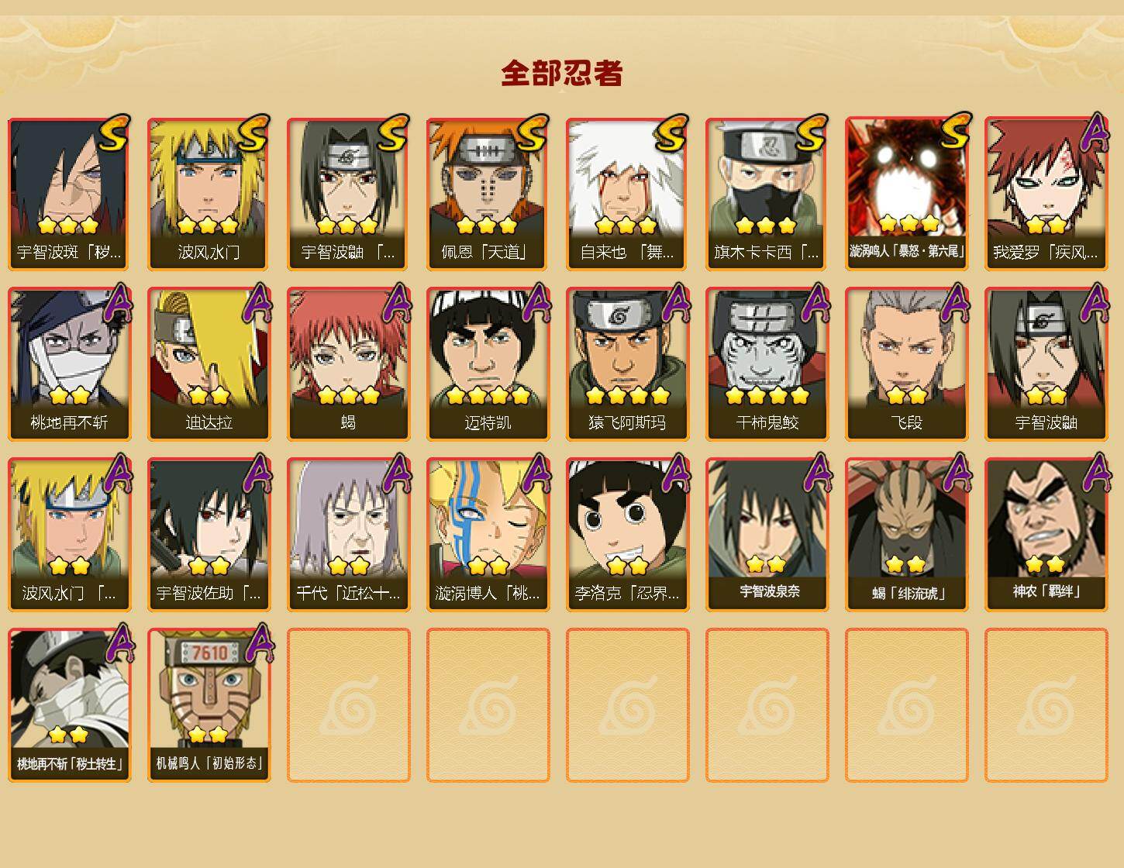This screenshot has width=1124, height=868.
Task: Click the S rank badge on 宇智波斑 card
Action: coord(115,133)
